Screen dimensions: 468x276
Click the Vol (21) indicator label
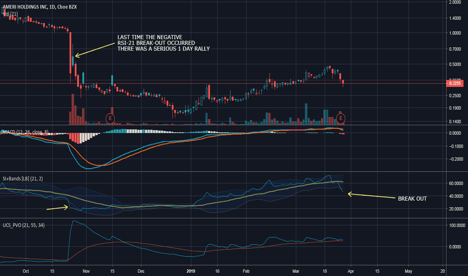(11, 14)
